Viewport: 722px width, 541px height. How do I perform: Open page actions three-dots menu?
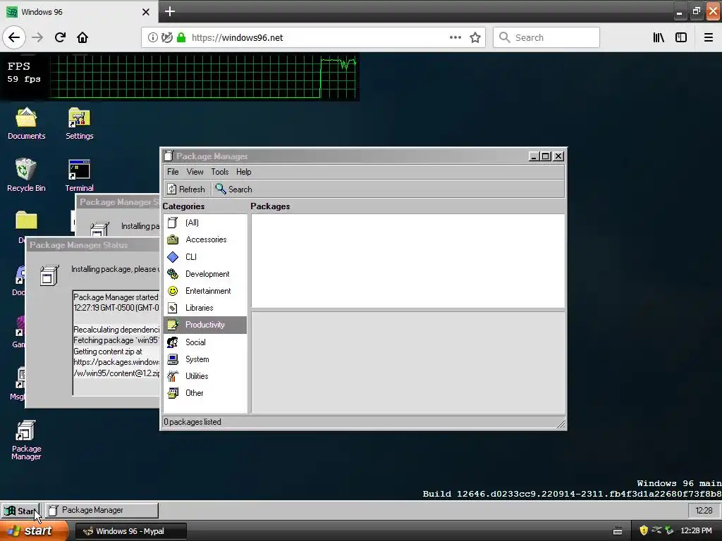tap(455, 38)
